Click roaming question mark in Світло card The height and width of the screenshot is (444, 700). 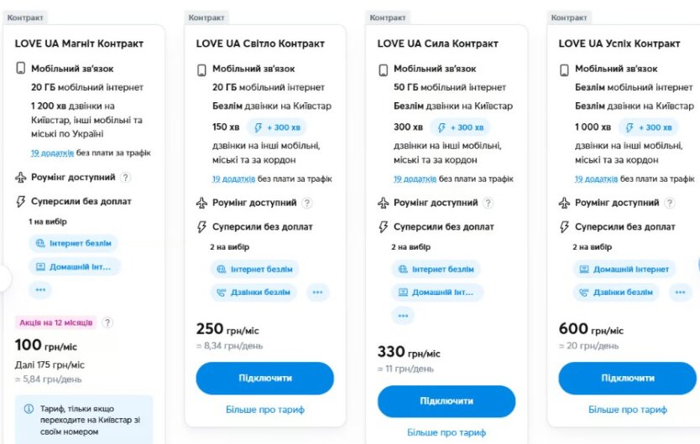point(307,203)
